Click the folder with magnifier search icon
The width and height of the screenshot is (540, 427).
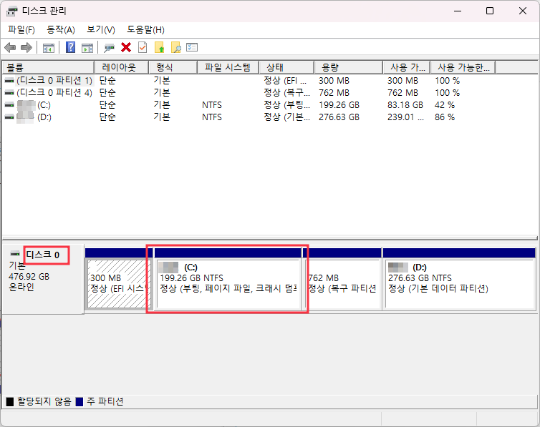[176, 47]
